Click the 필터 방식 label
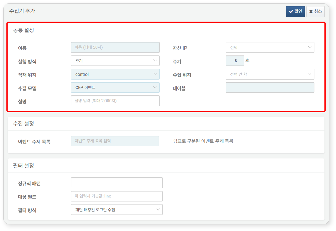This screenshot has height=231, width=336. pos(27,211)
